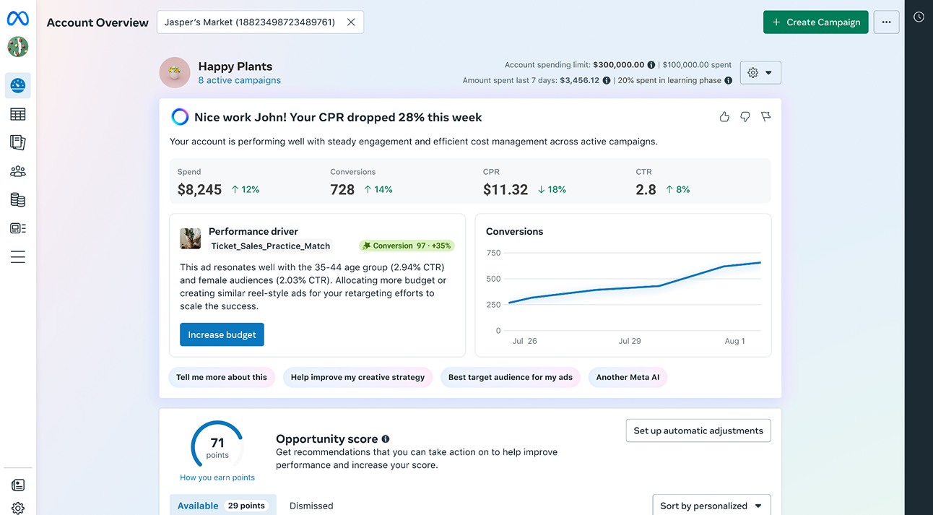The width and height of the screenshot is (933, 515).
Task: Open the All tools hamburger menu
Action: [x=18, y=257]
